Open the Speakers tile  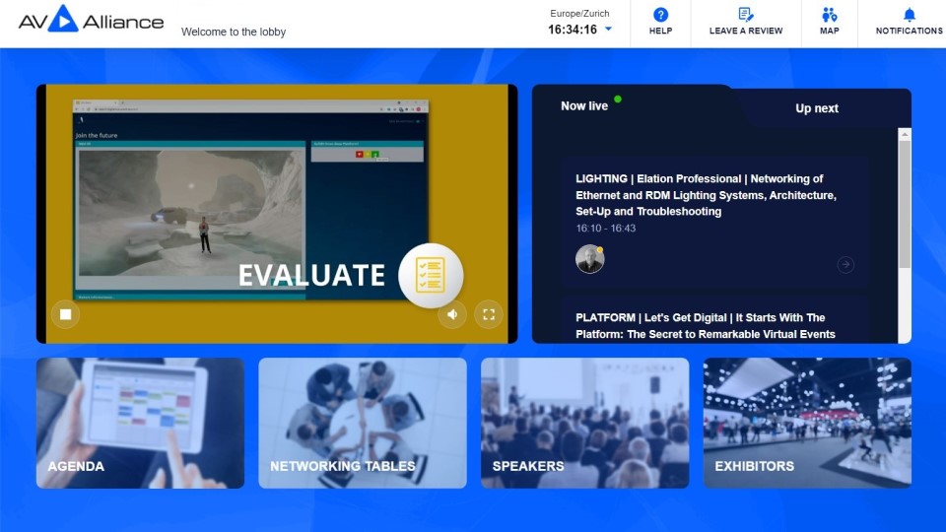[x=584, y=423]
